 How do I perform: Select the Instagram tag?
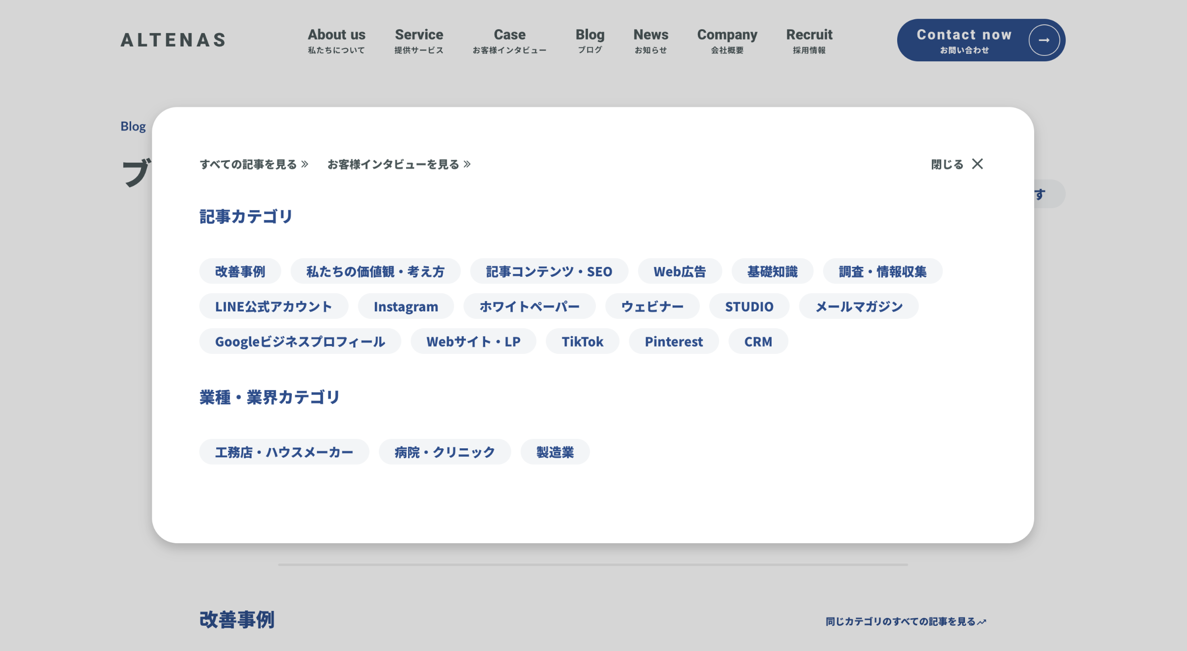(x=406, y=306)
